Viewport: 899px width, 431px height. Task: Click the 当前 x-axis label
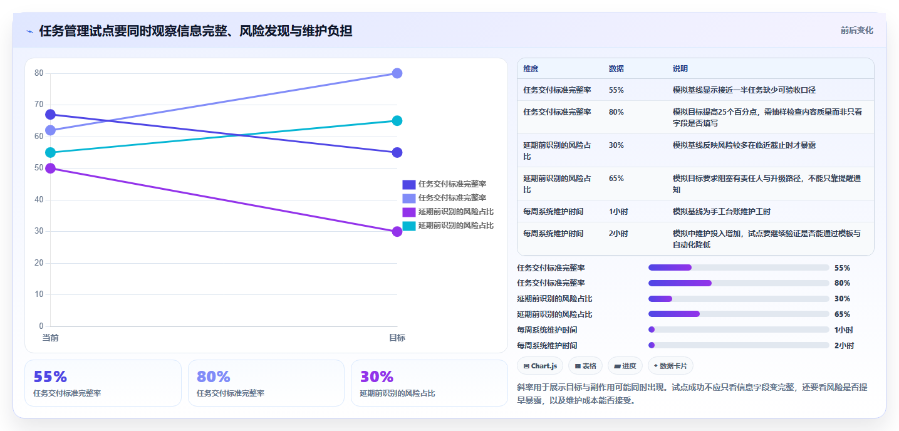pyautogui.click(x=50, y=338)
